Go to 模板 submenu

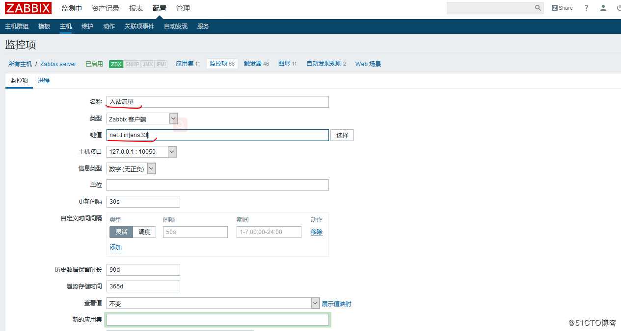pos(44,26)
